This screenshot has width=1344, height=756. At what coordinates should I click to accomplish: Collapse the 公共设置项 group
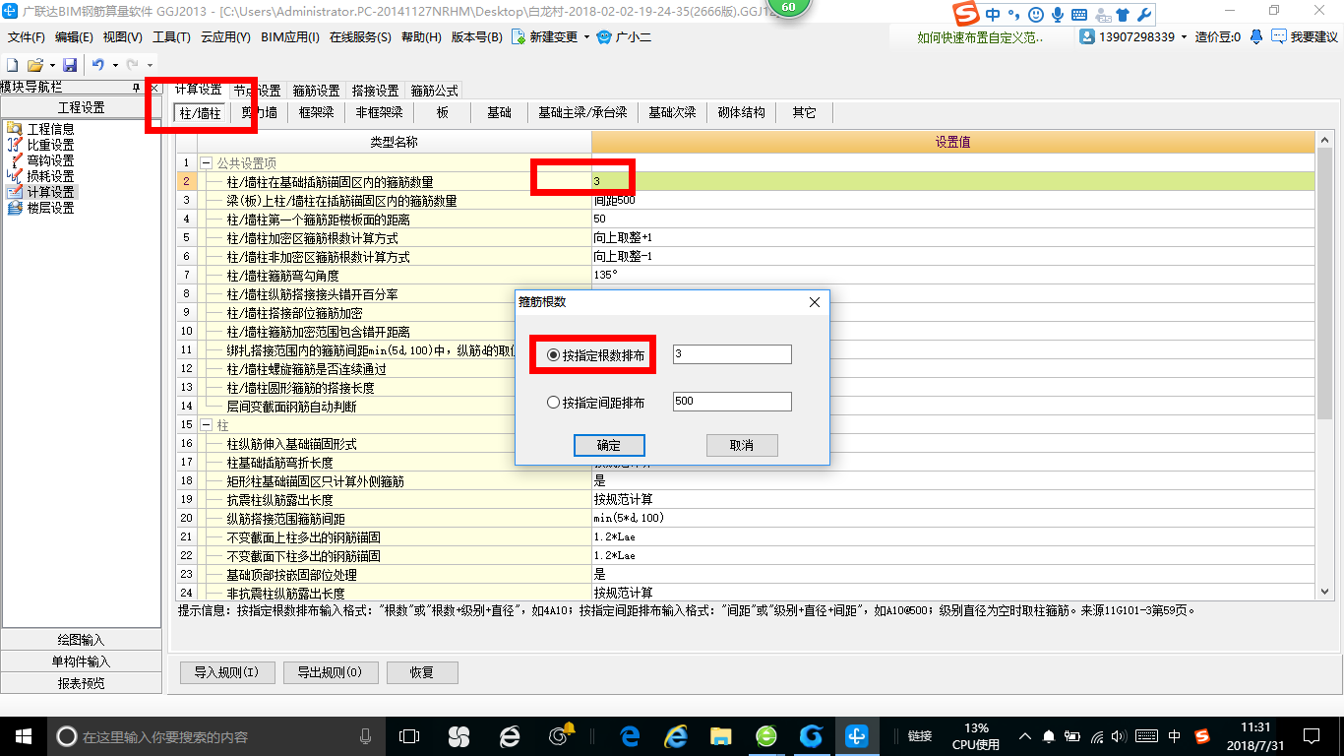207,163
